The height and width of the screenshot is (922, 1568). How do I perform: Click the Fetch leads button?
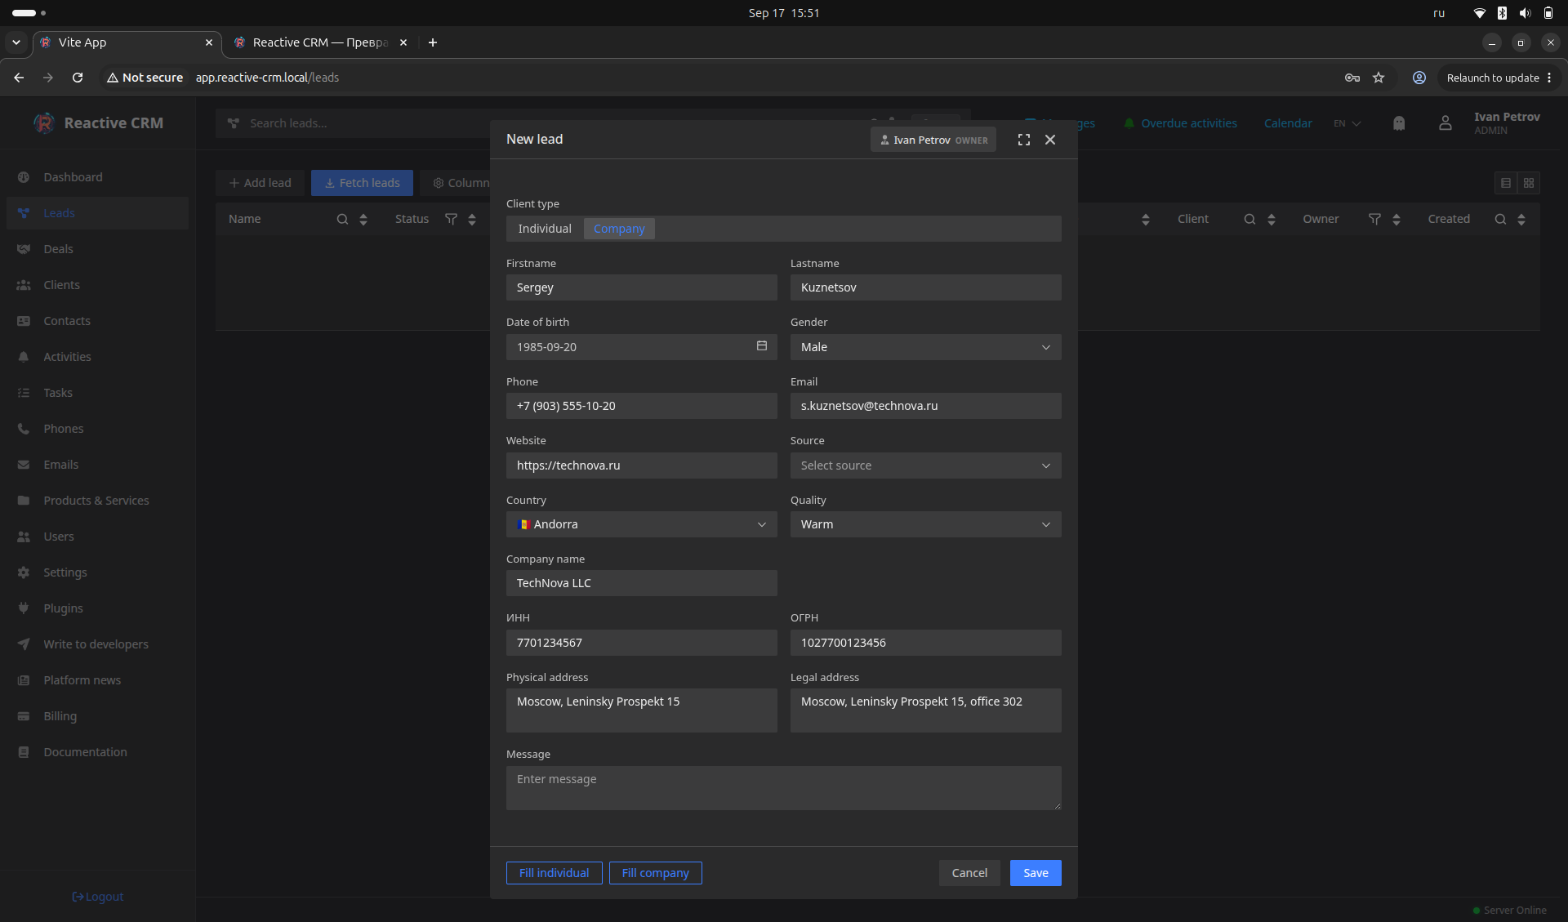(x=362, y=183)
